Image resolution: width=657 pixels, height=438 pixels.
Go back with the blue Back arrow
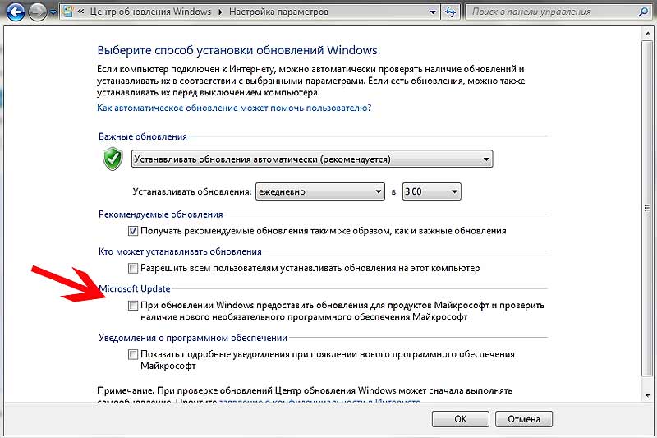(x=16, y=11)
